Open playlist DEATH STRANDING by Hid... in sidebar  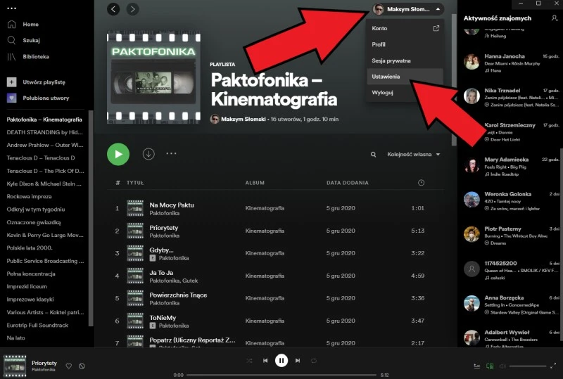[x=45, y=132]
